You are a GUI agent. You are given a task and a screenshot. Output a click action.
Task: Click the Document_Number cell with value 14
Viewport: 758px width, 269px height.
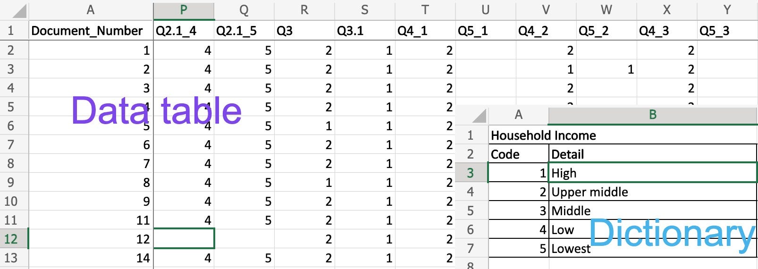[91, 258]
